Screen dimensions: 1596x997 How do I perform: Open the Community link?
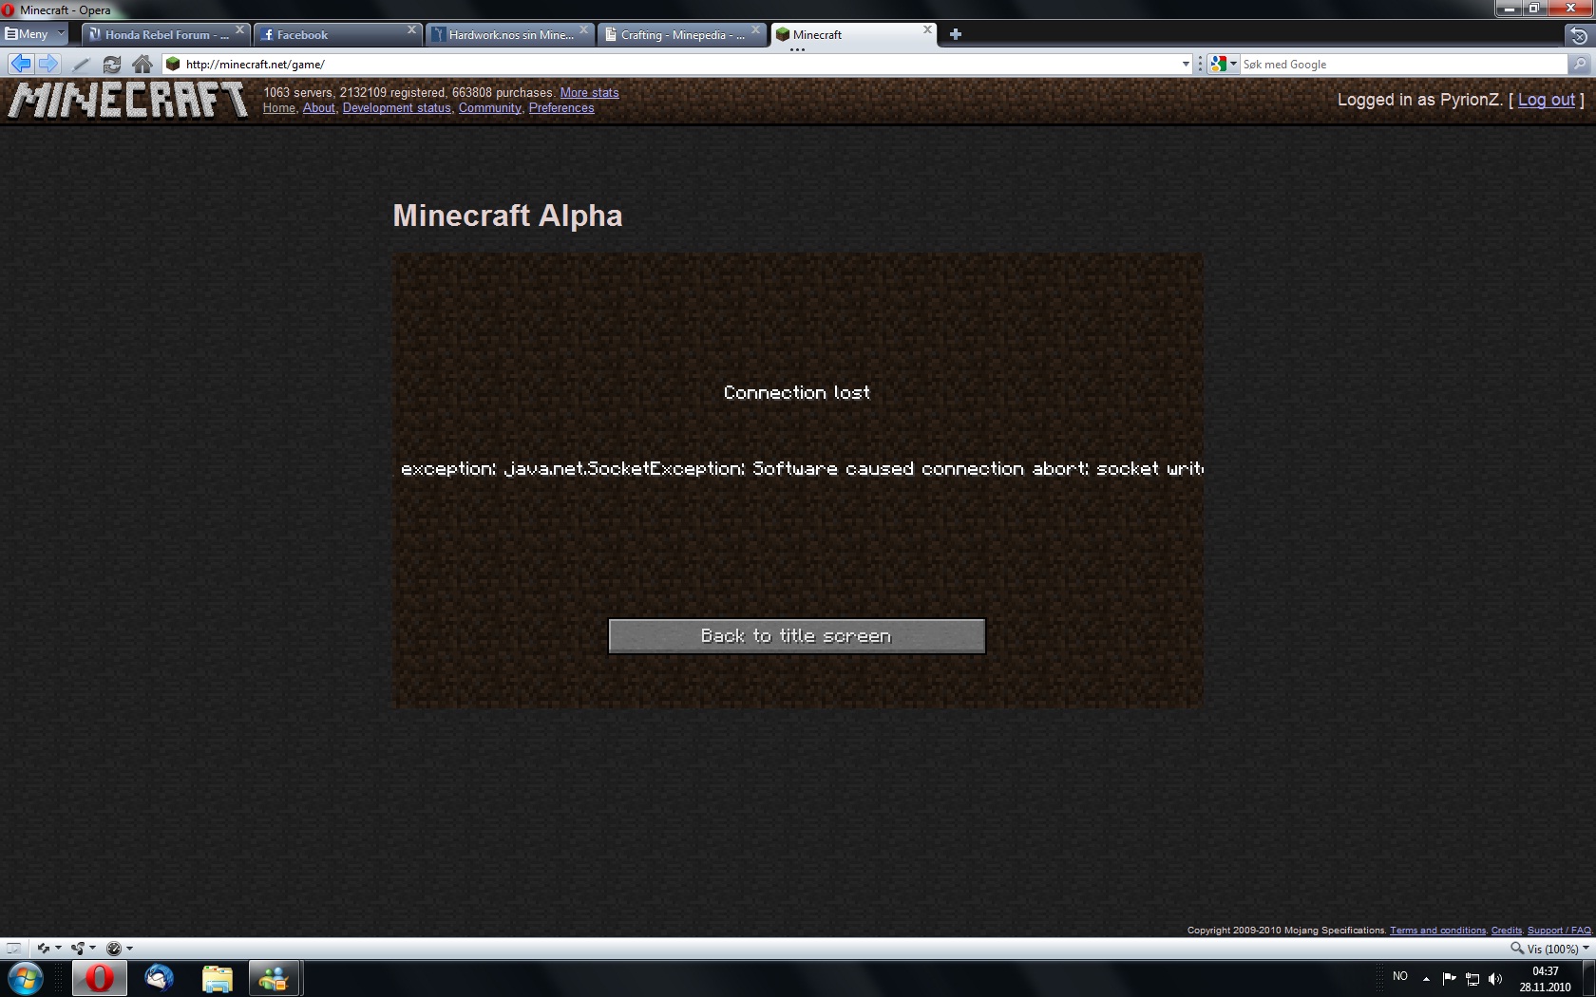click(489, 107)
